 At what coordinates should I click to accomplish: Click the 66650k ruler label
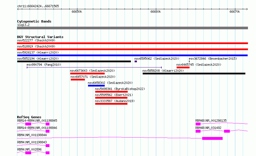tap(77, 12)
